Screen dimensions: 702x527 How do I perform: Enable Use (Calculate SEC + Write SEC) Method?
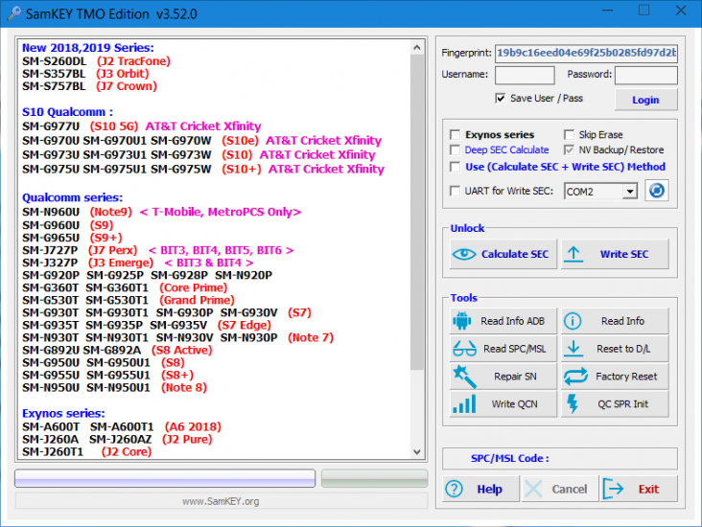[455, 167]
